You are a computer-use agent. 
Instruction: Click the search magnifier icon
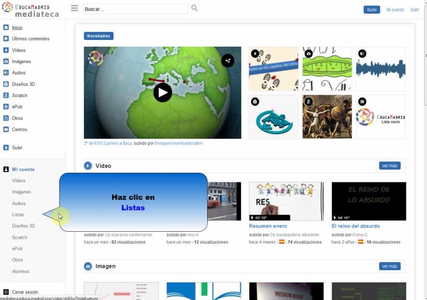pyautogui.click(x=194, y=8)
